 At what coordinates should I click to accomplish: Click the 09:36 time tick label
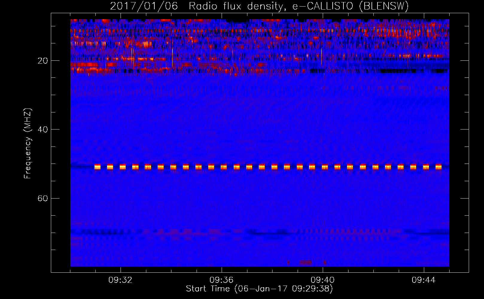click(221, 280)
